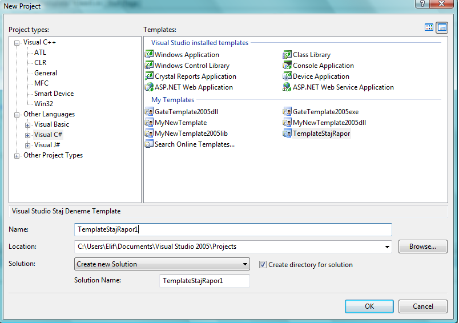Collapse the Visual C++ tree node

17,42
